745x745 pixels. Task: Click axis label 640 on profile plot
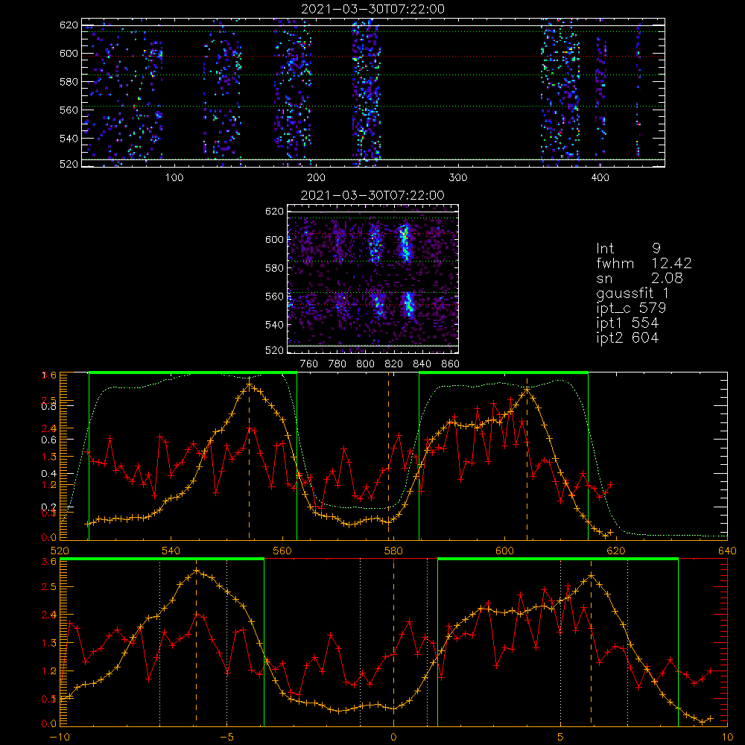pyautogui.click(x=727, y=551)
